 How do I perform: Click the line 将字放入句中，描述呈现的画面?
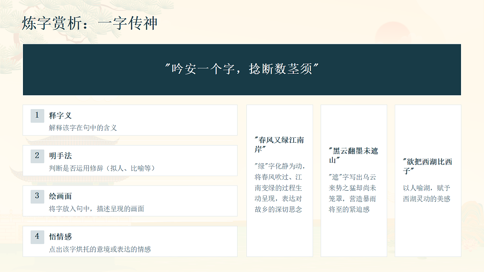97,209
